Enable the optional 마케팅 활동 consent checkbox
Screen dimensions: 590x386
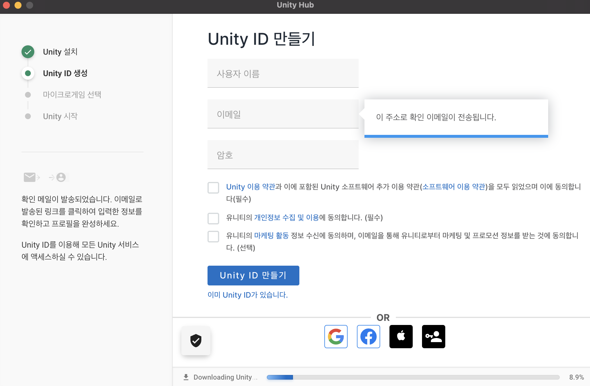point(213,236)
